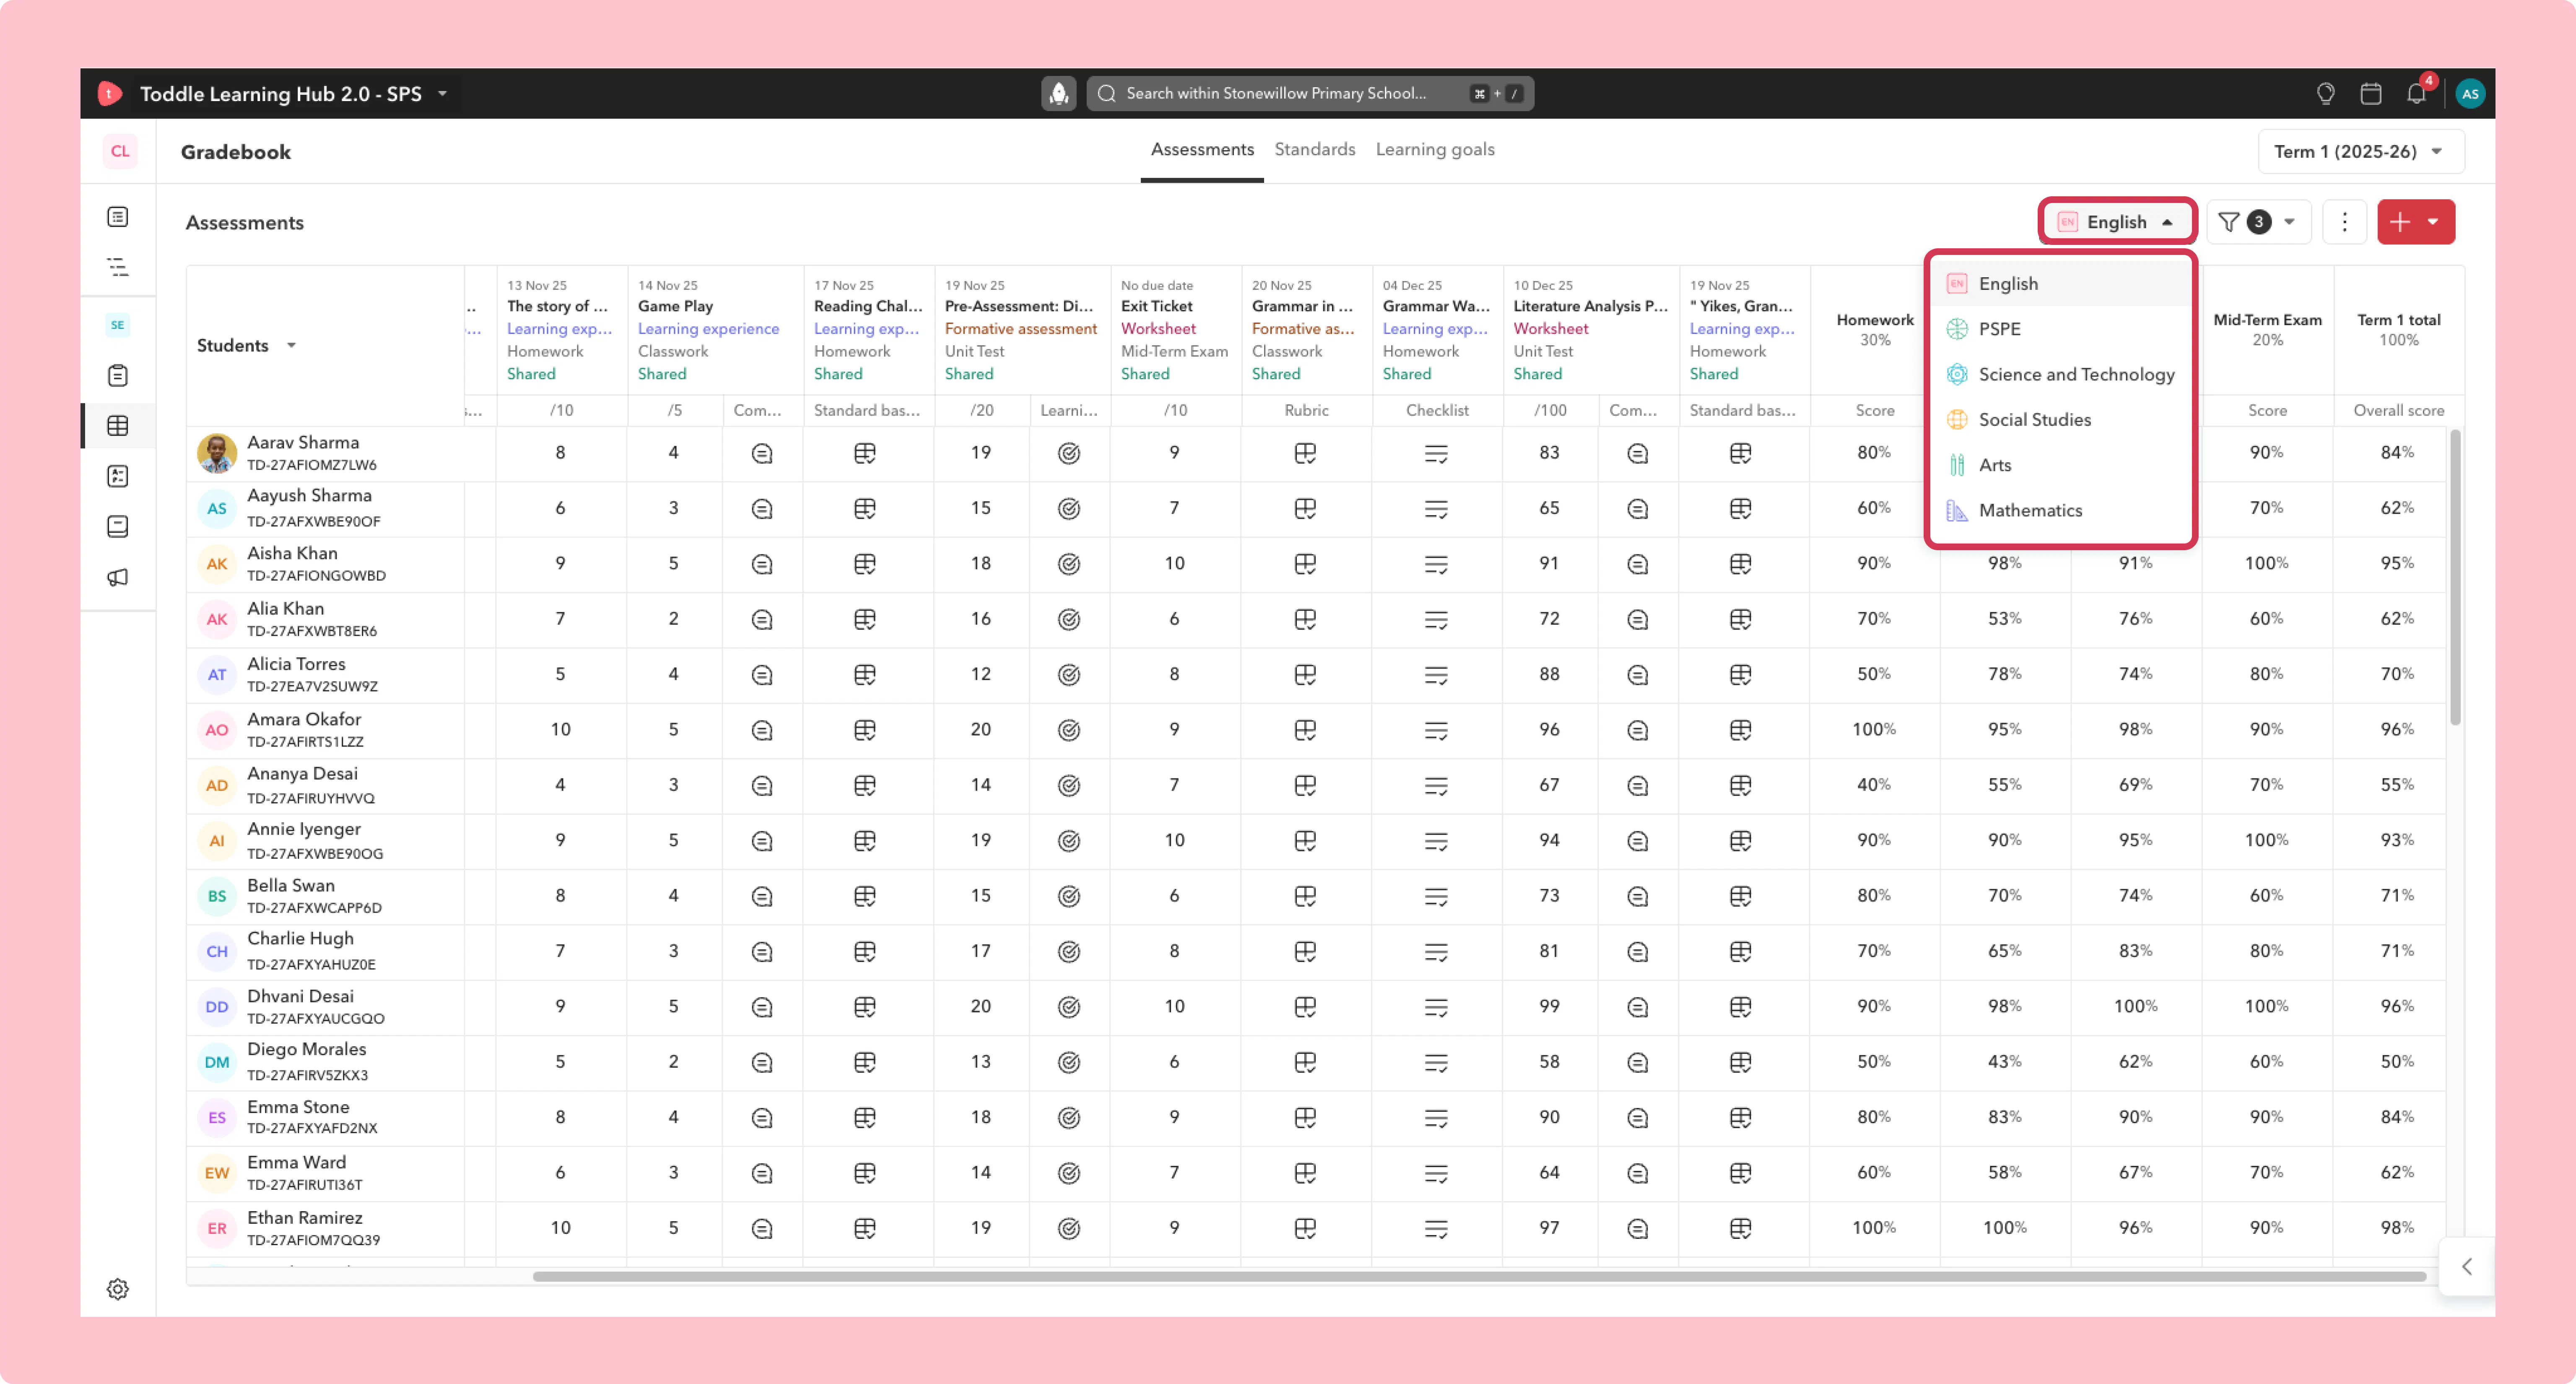
Task: Click the red plus add button
Action: (x=2400, y=222)
